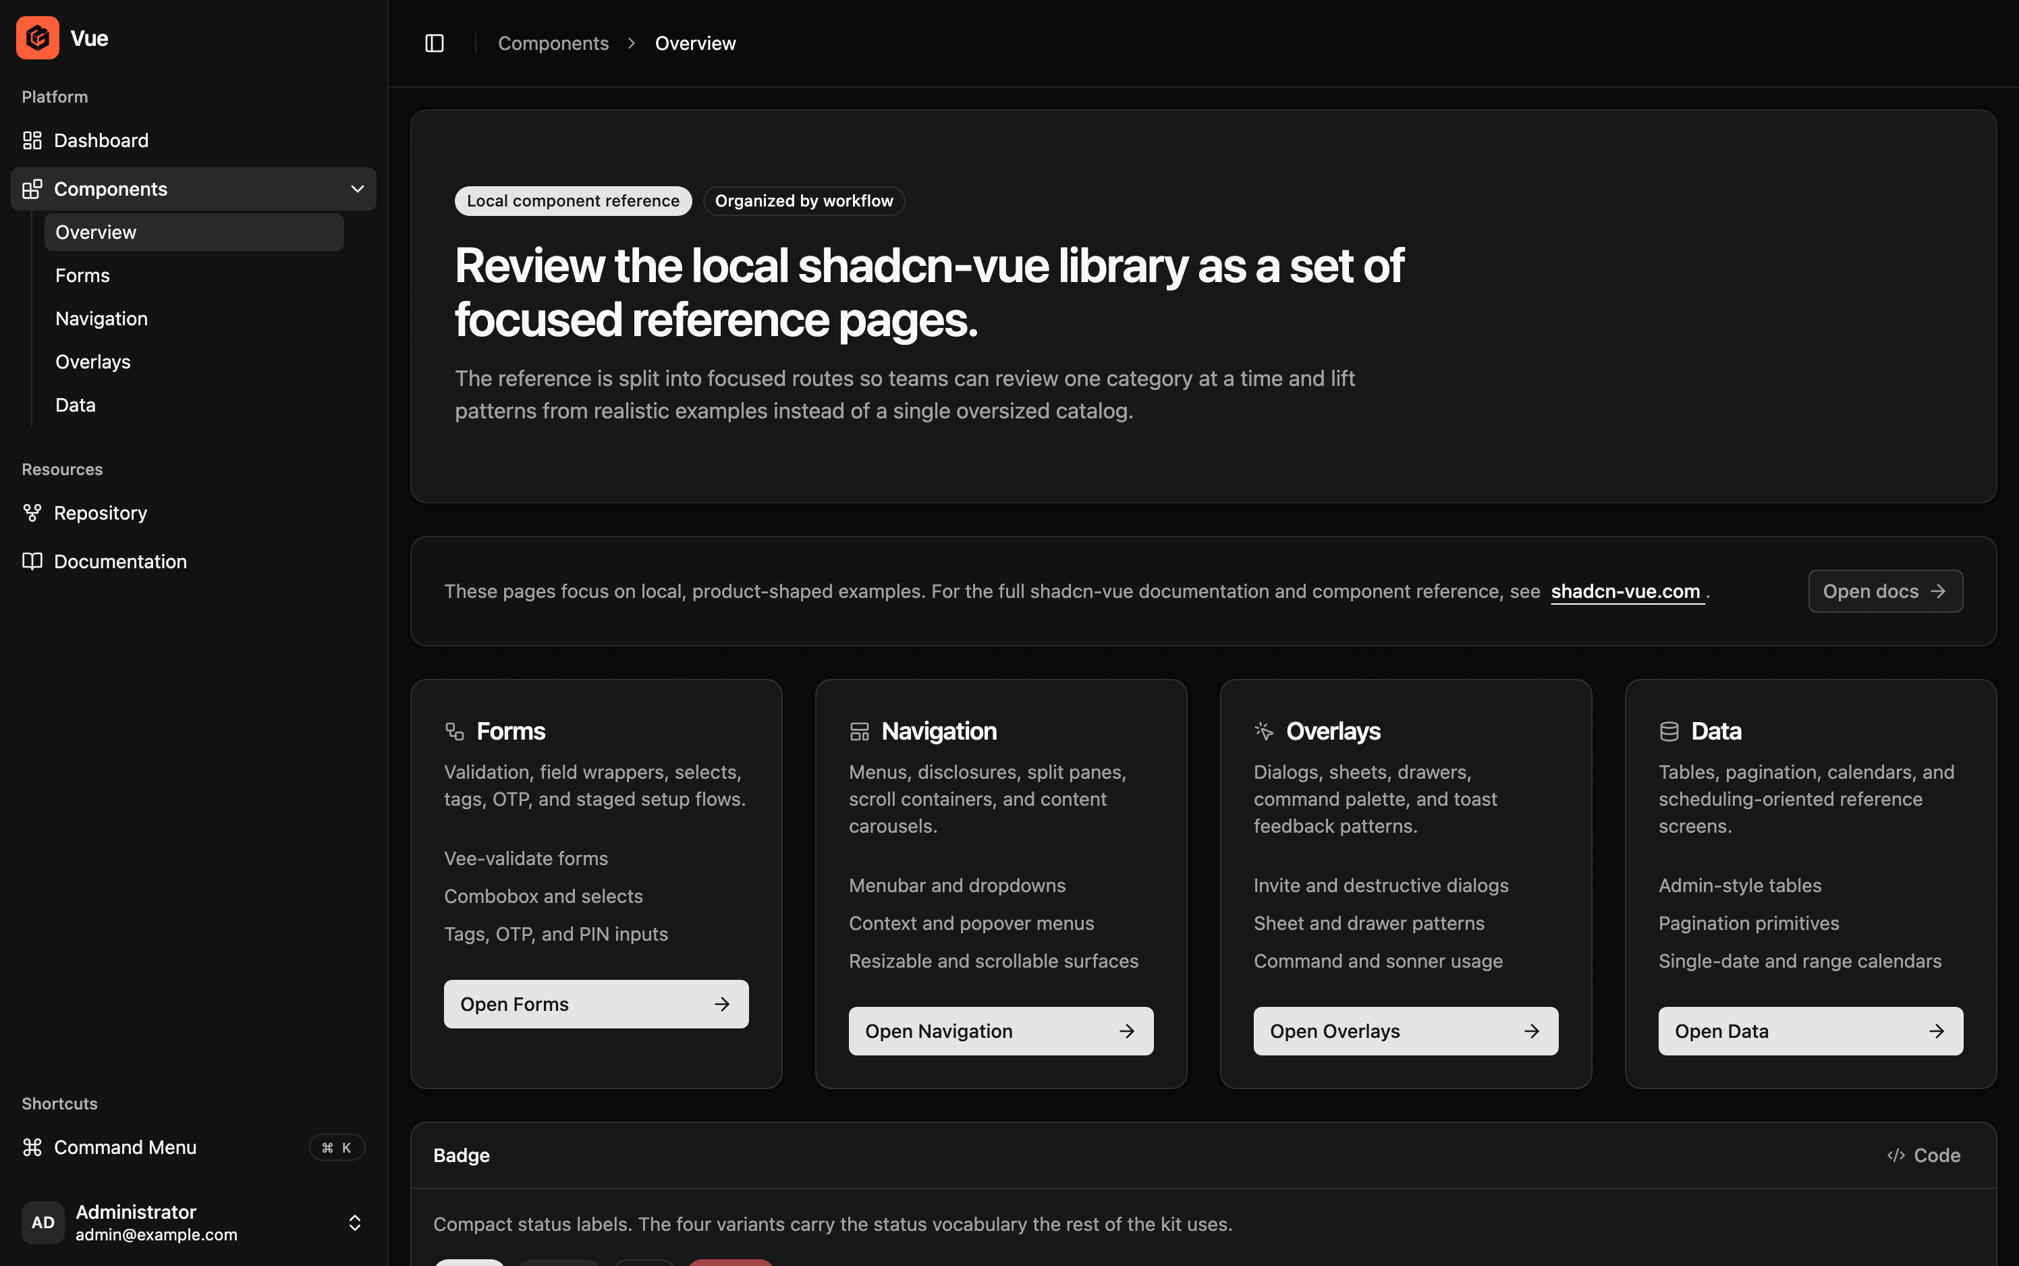2019x1266 pixels.
Task: Click the Dashboard grid icon
Action: (32, 140)
